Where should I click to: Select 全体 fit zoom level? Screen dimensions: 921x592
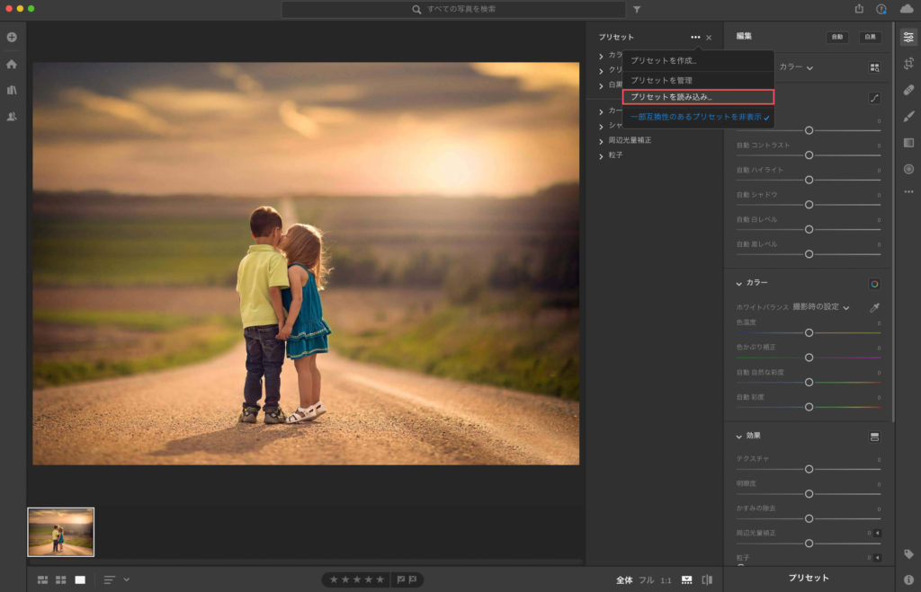pyautogui.click(x=624, y=579)
